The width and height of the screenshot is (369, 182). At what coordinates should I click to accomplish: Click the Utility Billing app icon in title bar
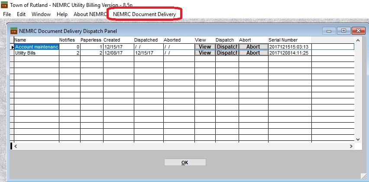(4, 4)
